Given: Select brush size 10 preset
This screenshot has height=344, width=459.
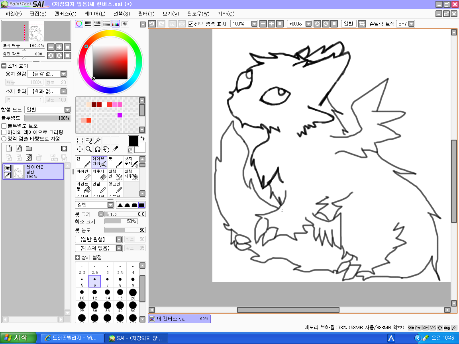Looking at the screenshot, I should click(x=82, y=294).
